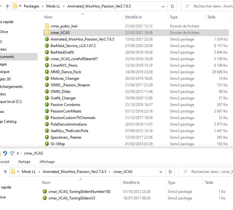Click the cmar_XCAS_TuningSlidersX3 package icon

point(45,198)
